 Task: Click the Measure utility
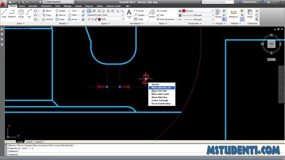point(233,14)
